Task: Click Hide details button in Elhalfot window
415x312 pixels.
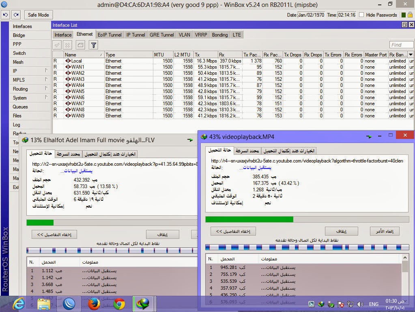Action: (x=54, y=234)
